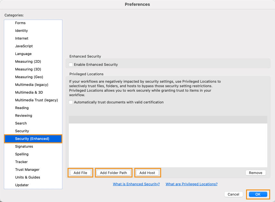This screenshot has width=275, height=202.
Task: Click the empty privileged locations list area
Action: point(168,145)
